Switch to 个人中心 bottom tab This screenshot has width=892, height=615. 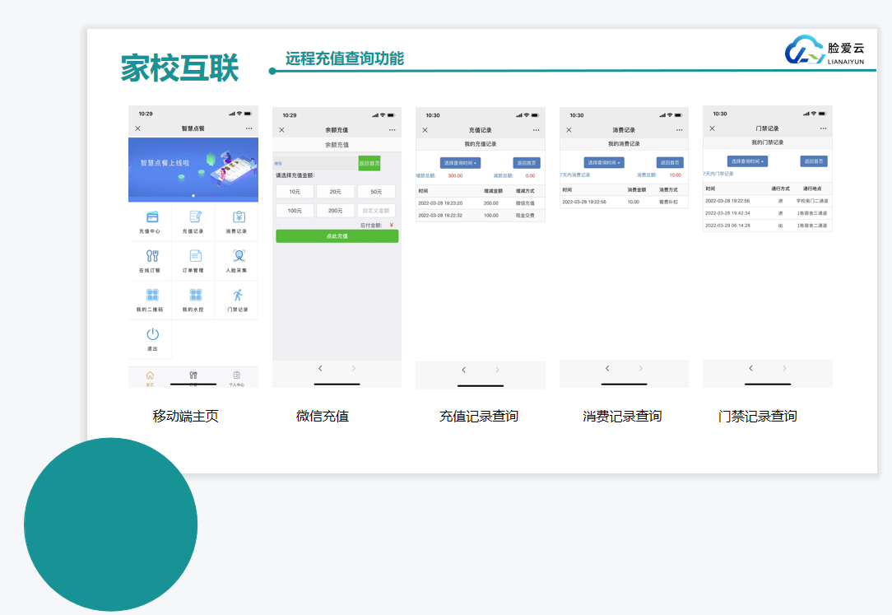click(236, 378)
